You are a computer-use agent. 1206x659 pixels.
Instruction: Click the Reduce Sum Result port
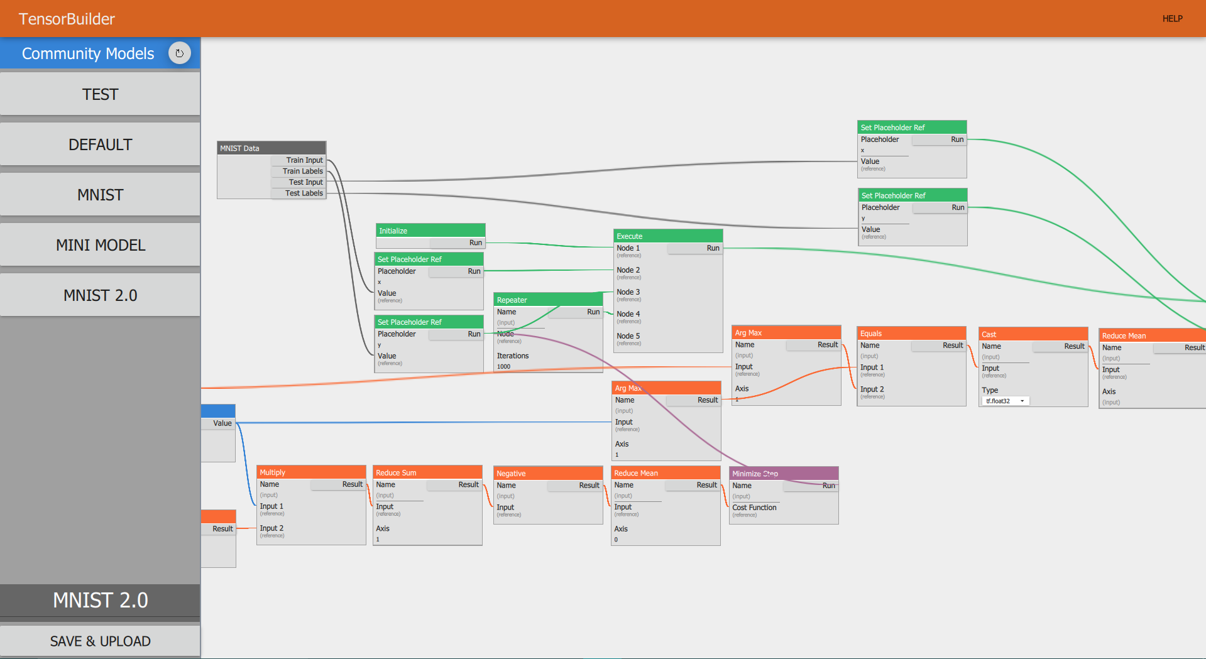coord(454,484)
